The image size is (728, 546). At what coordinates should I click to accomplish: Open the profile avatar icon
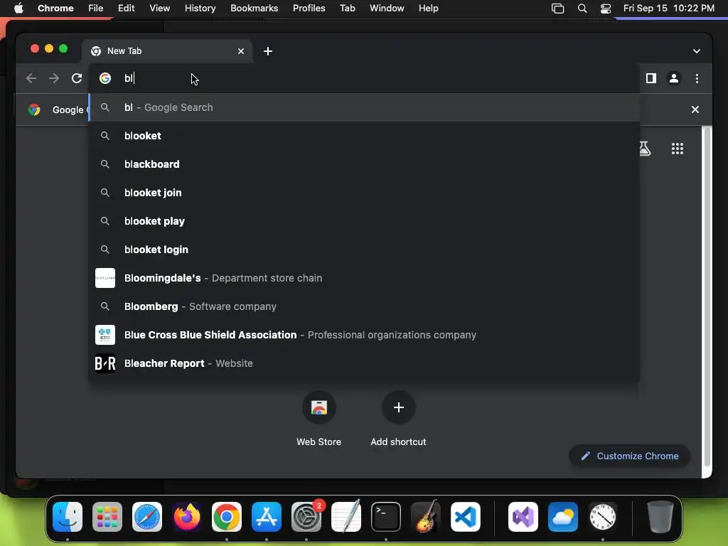674,78
